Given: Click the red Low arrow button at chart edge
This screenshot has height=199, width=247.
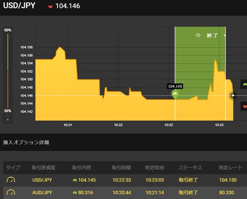Looking at the screenshot, I should tap(244, 106).
